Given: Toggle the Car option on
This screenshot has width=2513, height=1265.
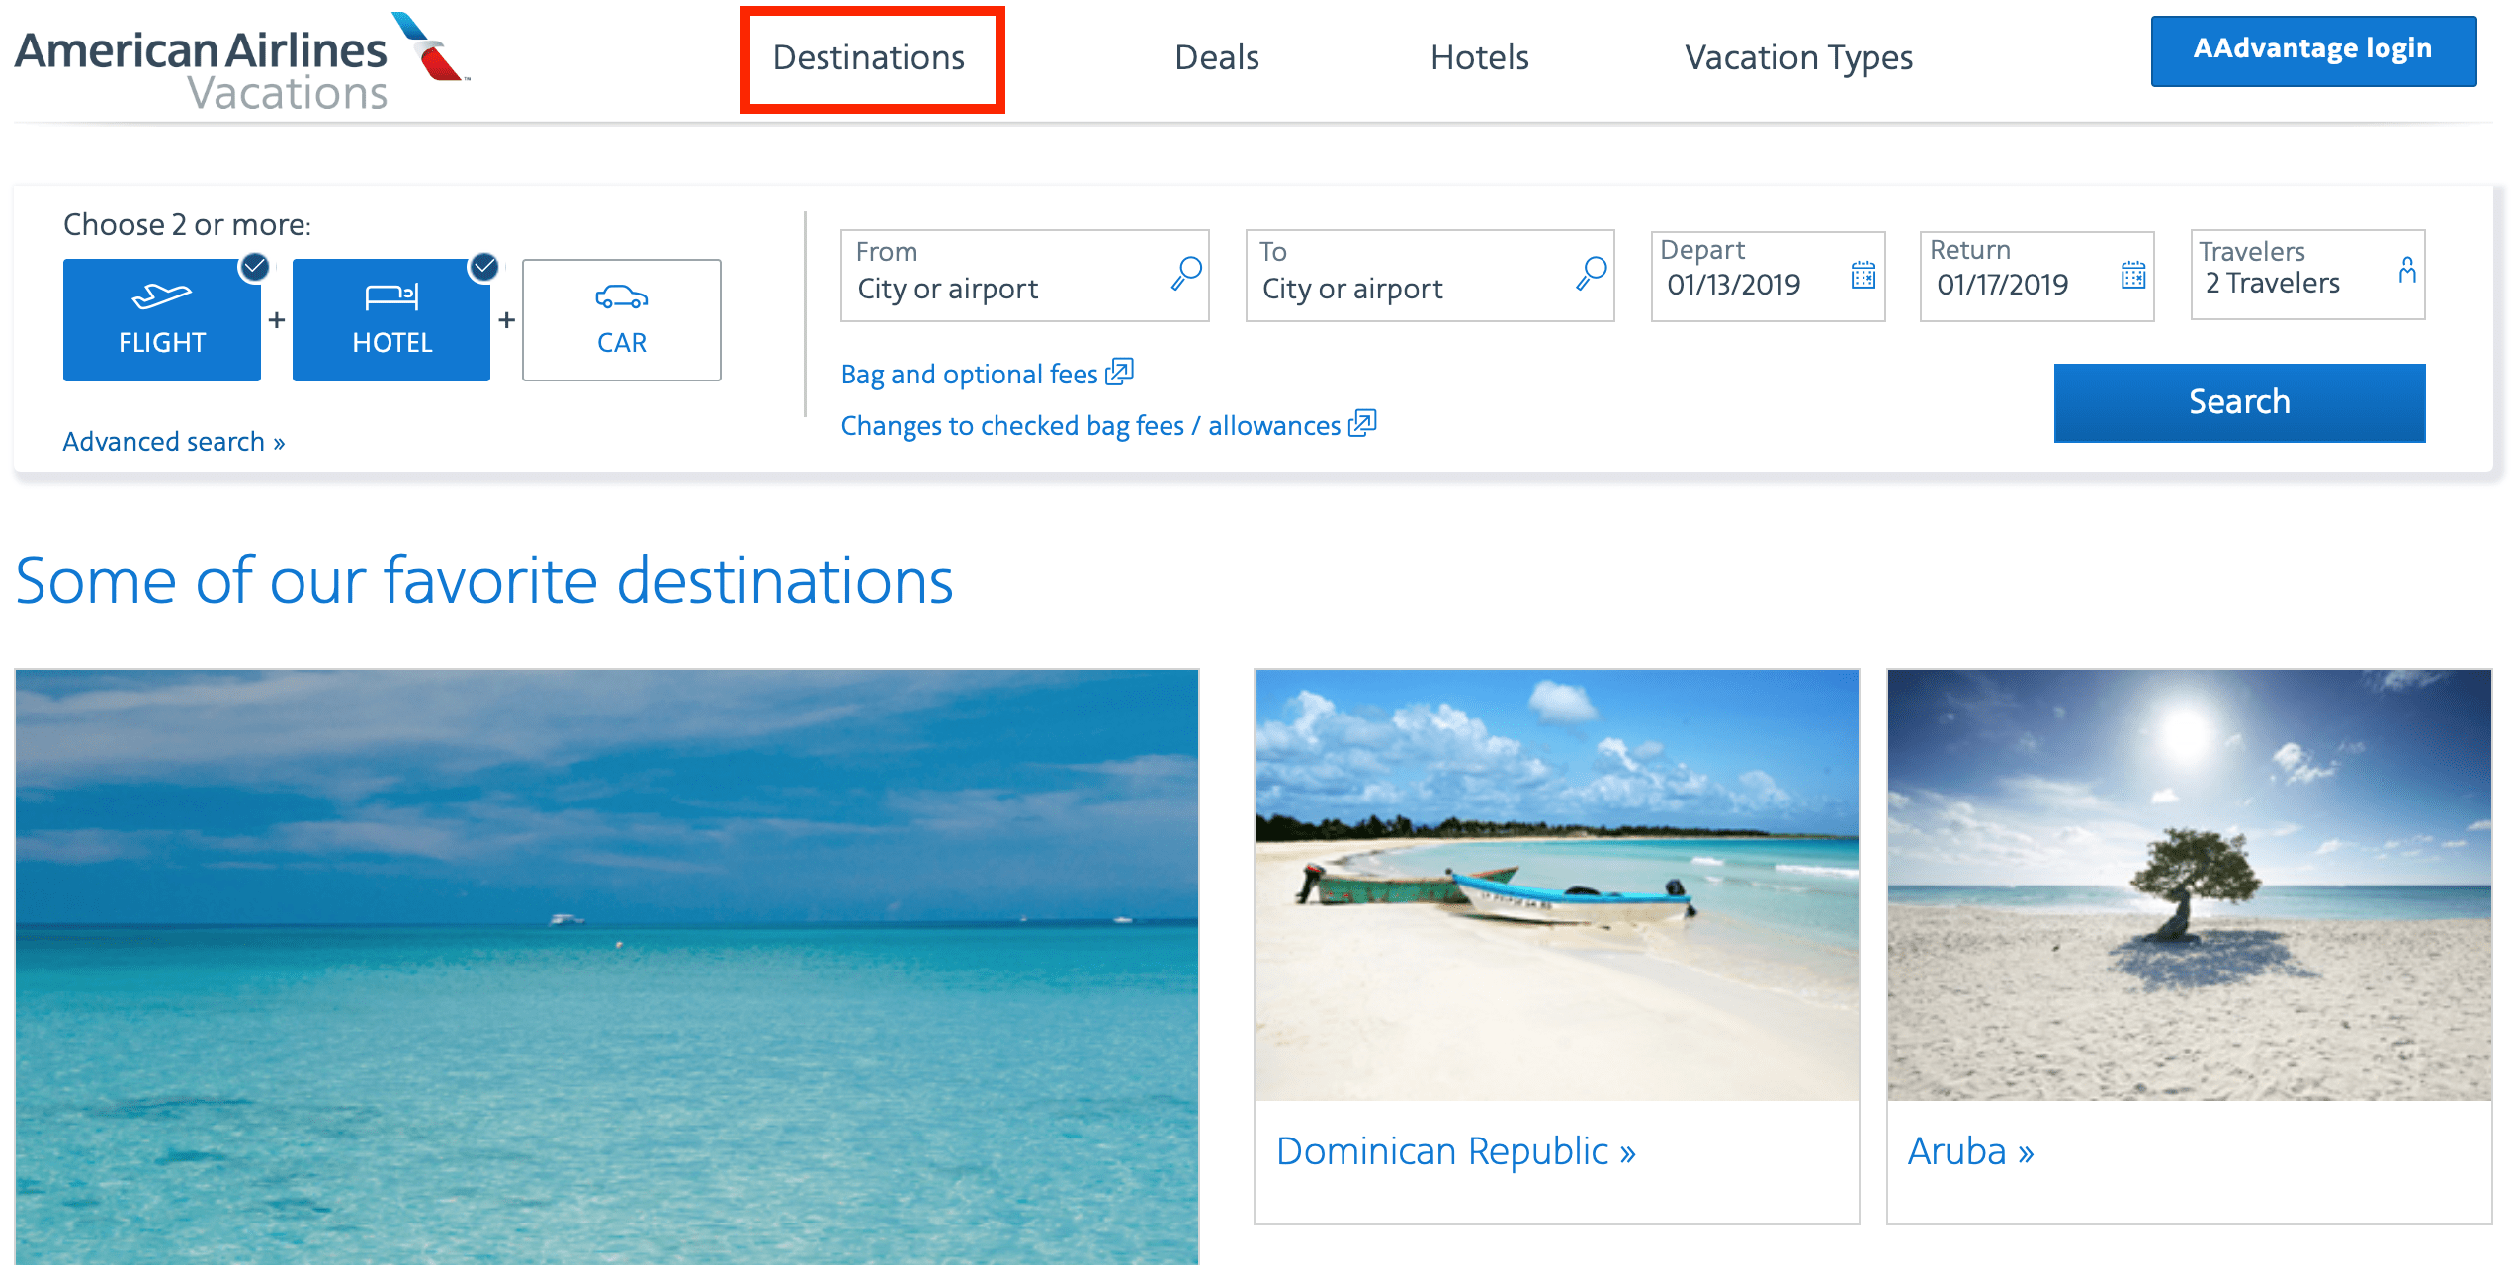Looking at the screenshot, I should tap(620, 318).
